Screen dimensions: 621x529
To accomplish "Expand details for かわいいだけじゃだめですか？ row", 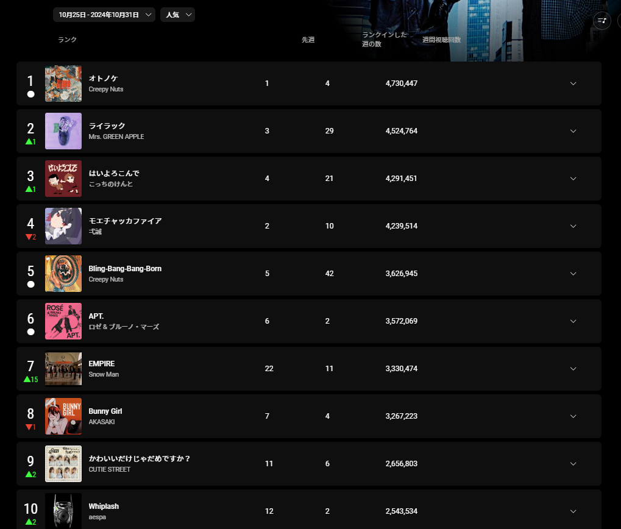I will 573,464.
